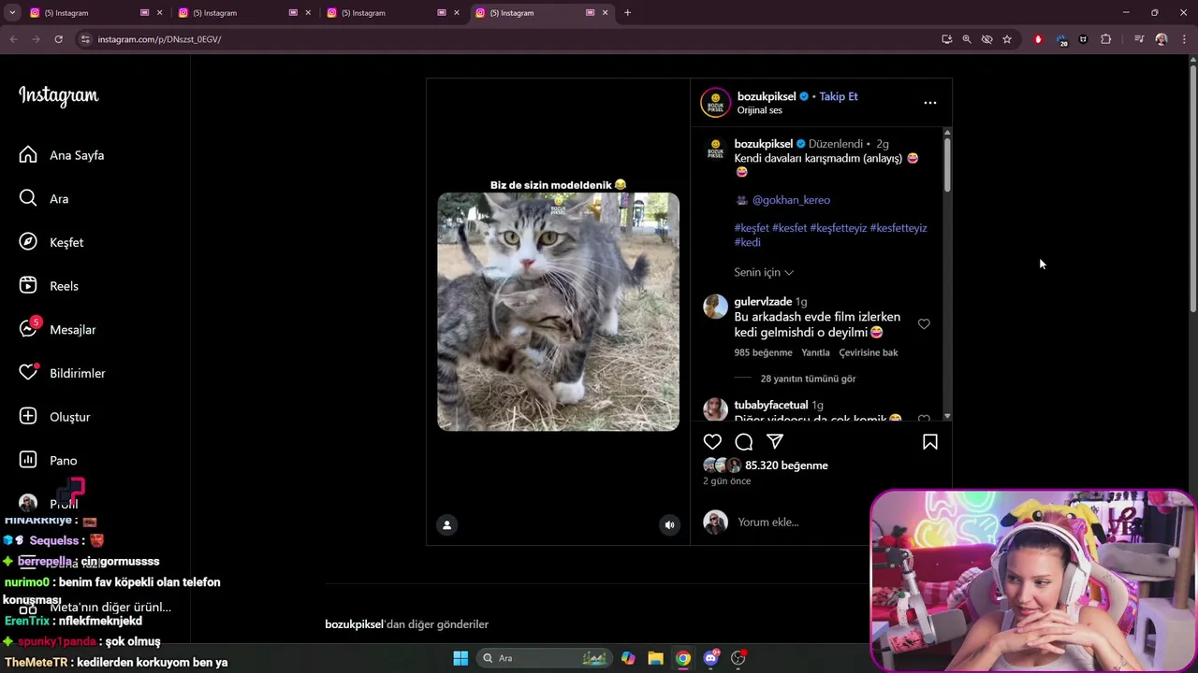Click the #keşfetteyiz hashtag
Image resolution: width=1198 pixels, height=673 pixels.
point(839,228)
